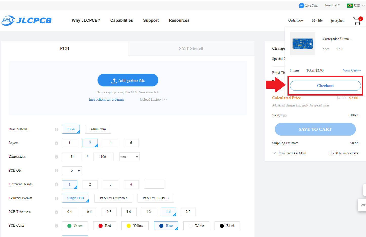Click help icon next to Different Design

pos(56,185)
